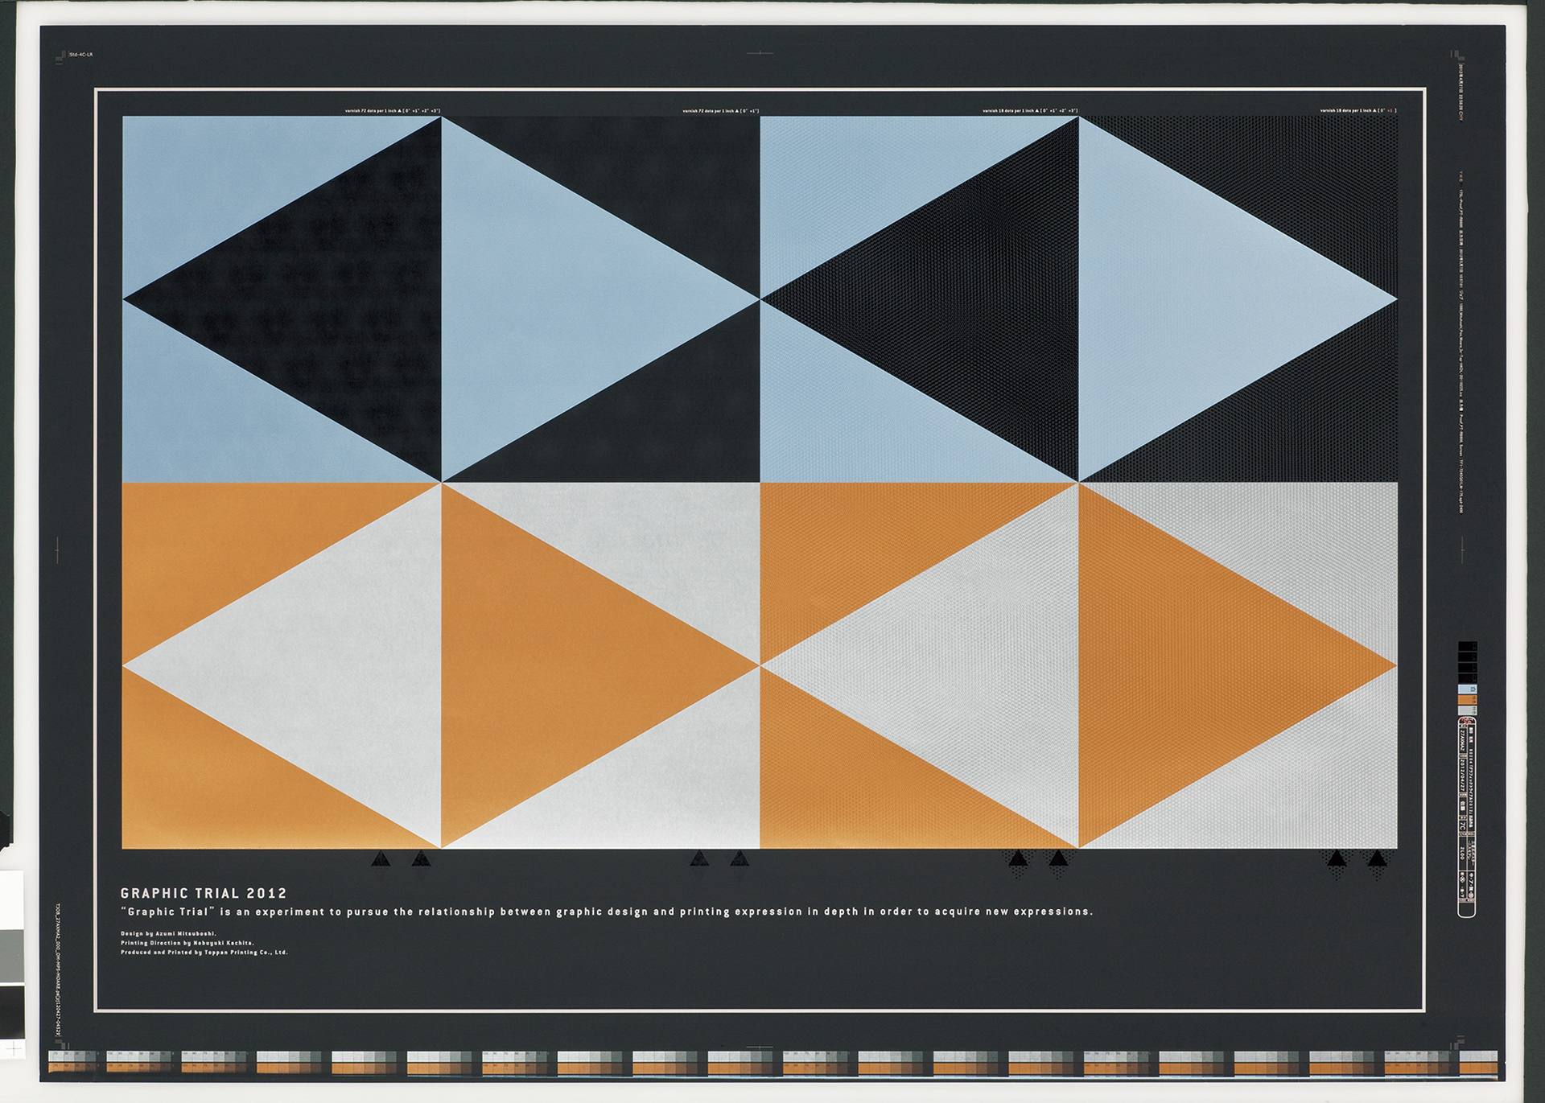This screenshot has width=1545, height=1103.
Task: Click the leftmost small black triangle marker below the artwork
Action: pyautogui.click(x=381, y=859)
